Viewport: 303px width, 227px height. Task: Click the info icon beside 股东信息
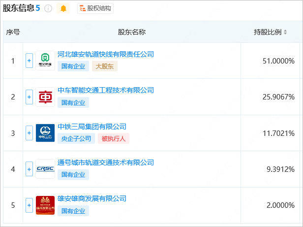tap(48, 8)
